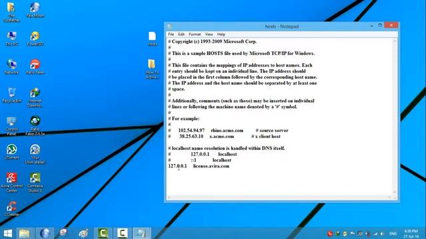Select the uTorrent desktop icon

11,152
